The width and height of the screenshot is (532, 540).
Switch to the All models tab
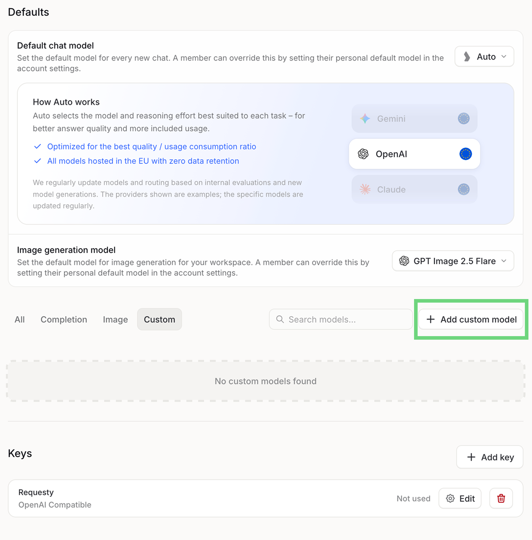coord(20,319)
